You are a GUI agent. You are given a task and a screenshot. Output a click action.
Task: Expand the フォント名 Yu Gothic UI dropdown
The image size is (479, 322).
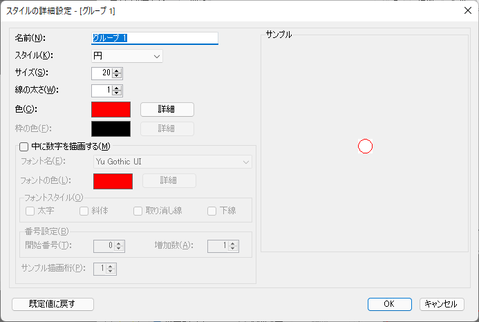pos(173,162)
